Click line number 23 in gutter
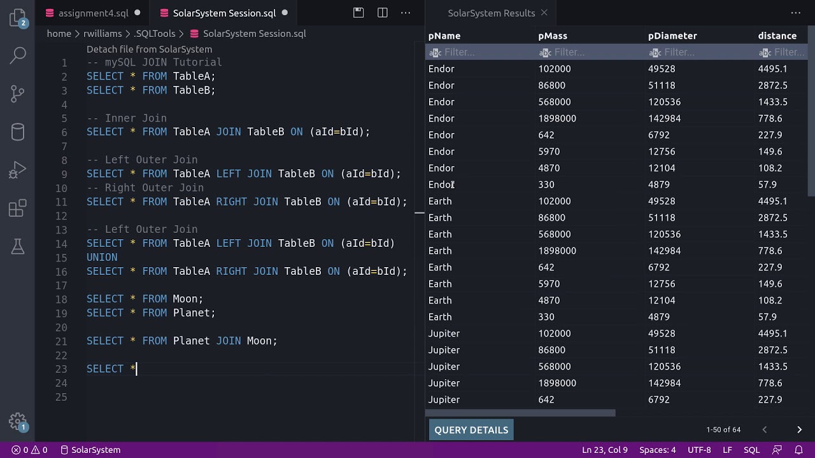Screen dimensions: 815x458 click(x=61, y=369)
